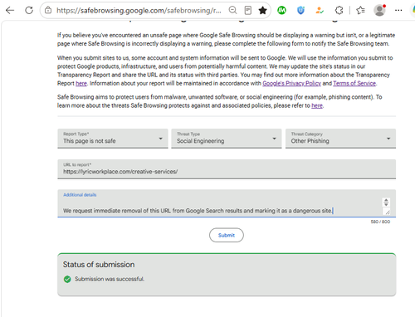Open the threats policies 'here' link
Screen dimensions: 415x317
click(317, 105)
